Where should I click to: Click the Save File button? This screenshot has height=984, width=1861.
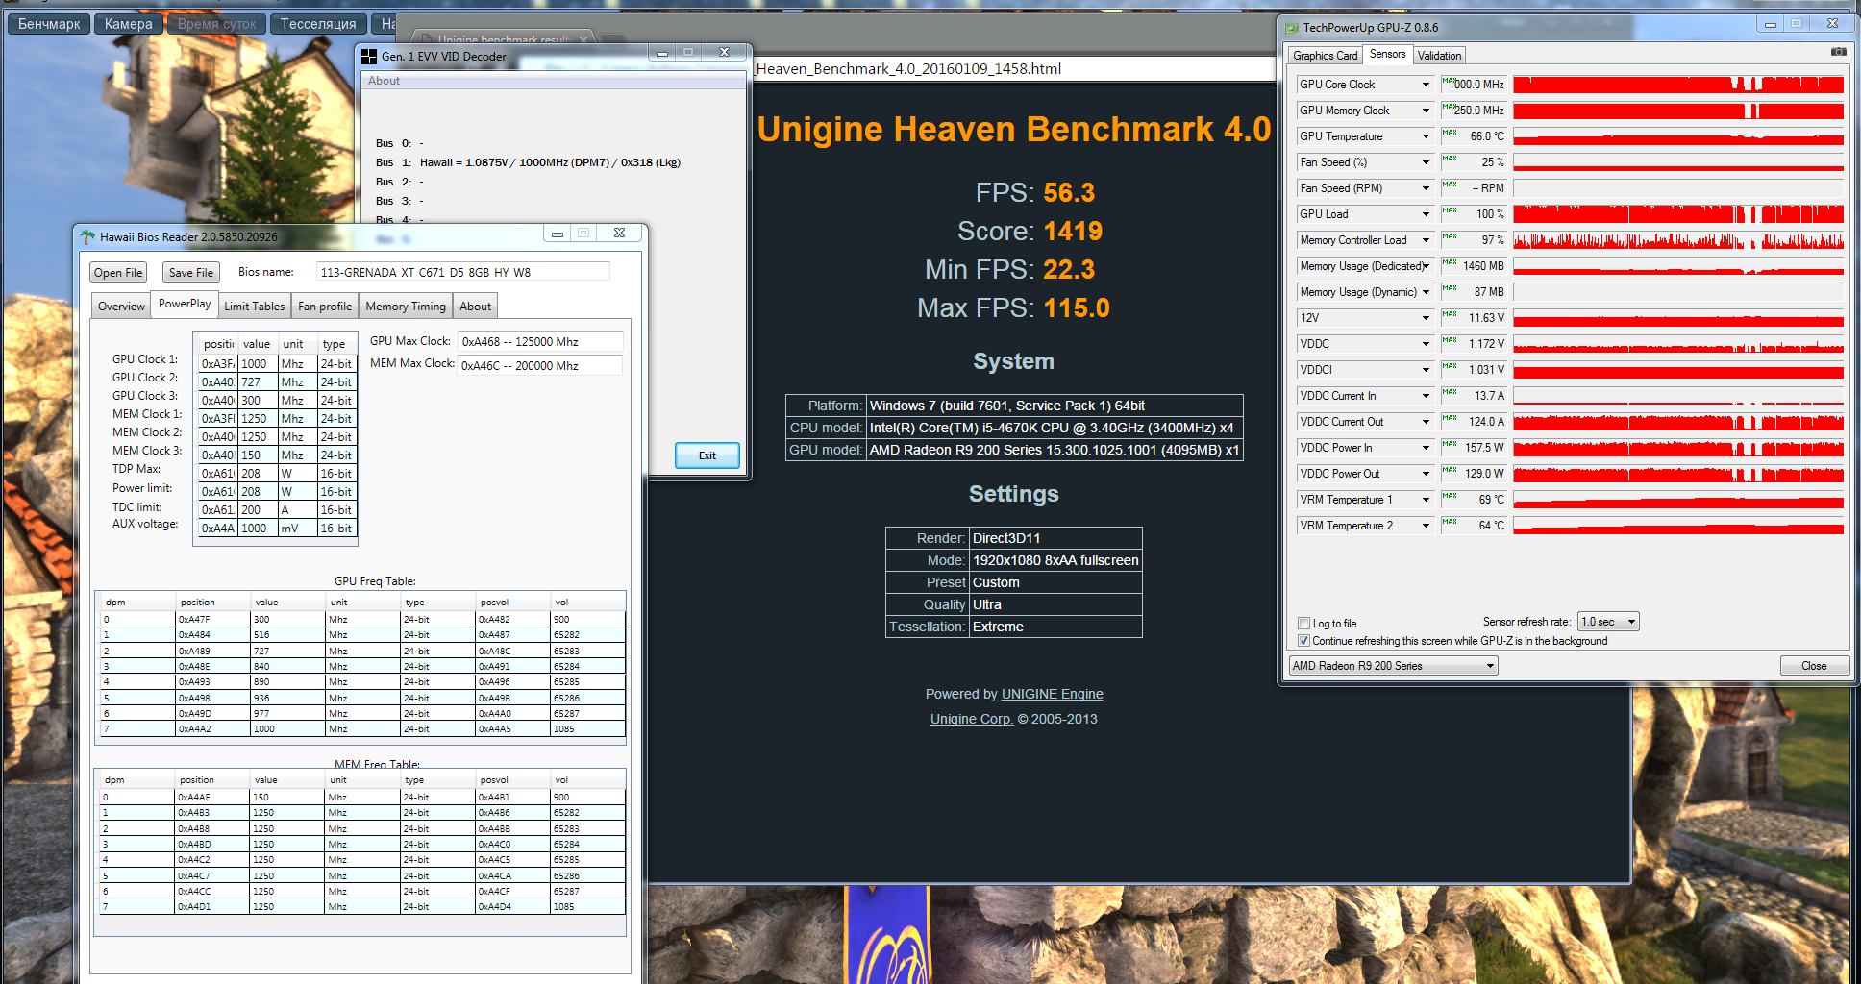(191, 273)
